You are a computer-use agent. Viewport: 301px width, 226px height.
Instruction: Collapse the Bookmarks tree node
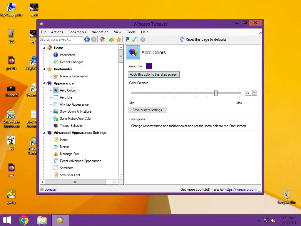44,69
